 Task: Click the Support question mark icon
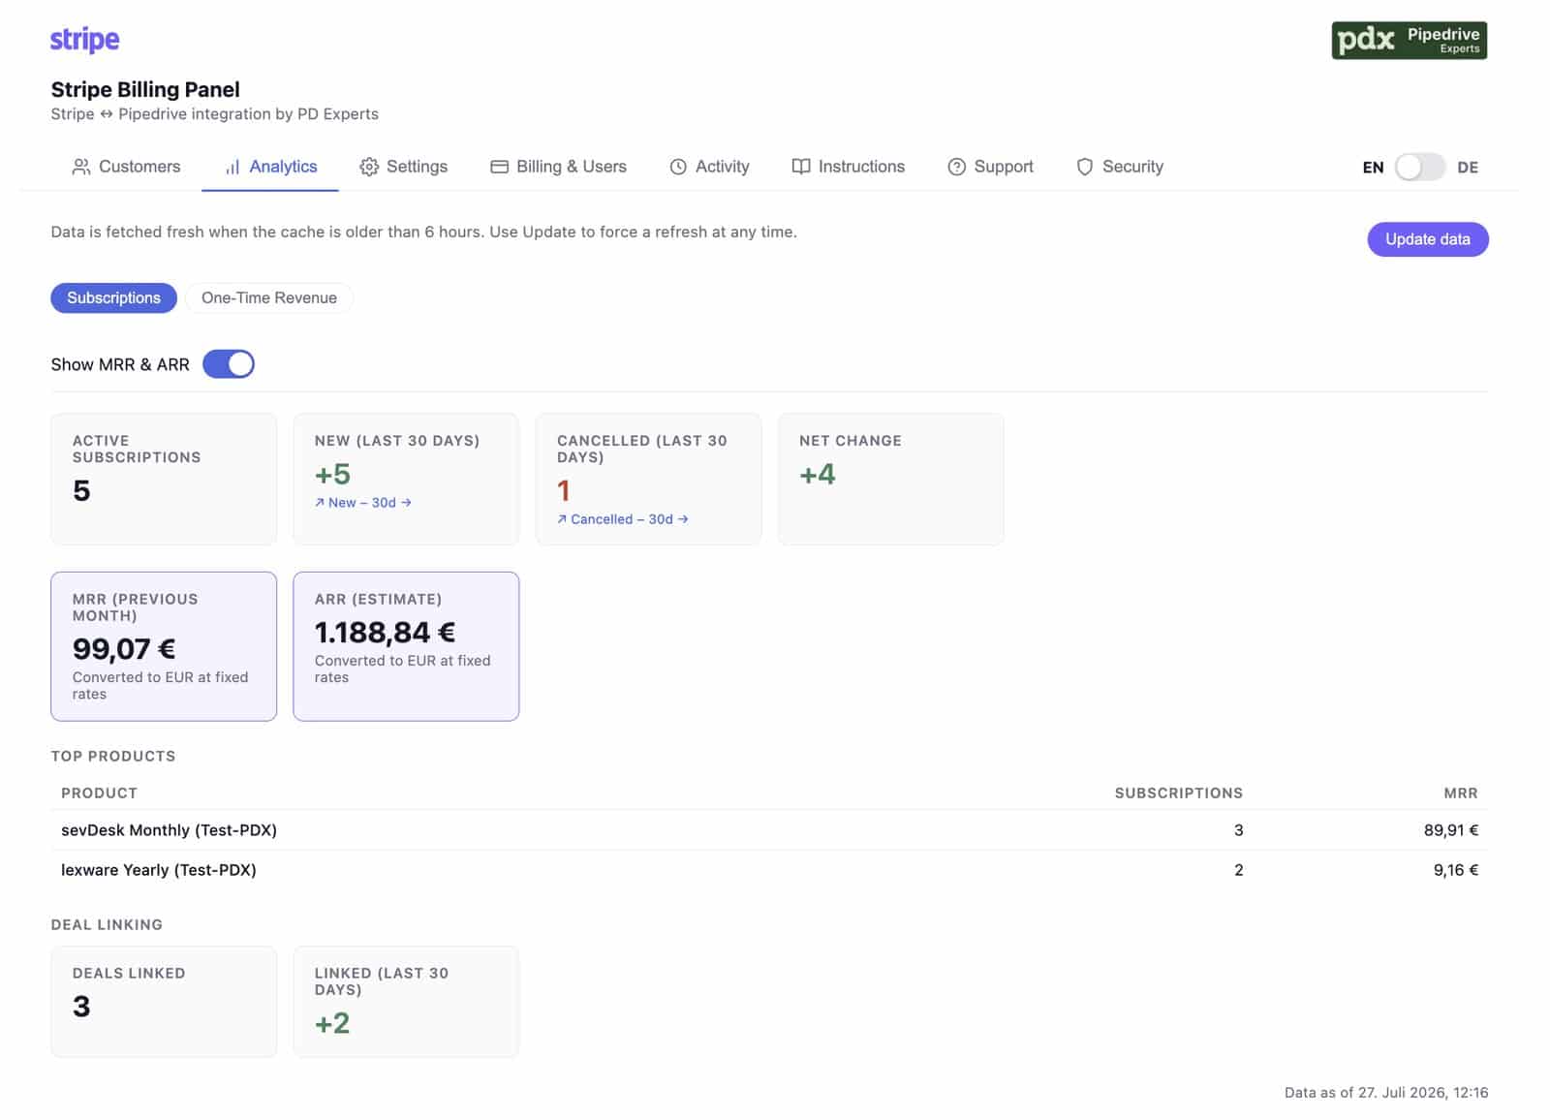coord(957,167)
